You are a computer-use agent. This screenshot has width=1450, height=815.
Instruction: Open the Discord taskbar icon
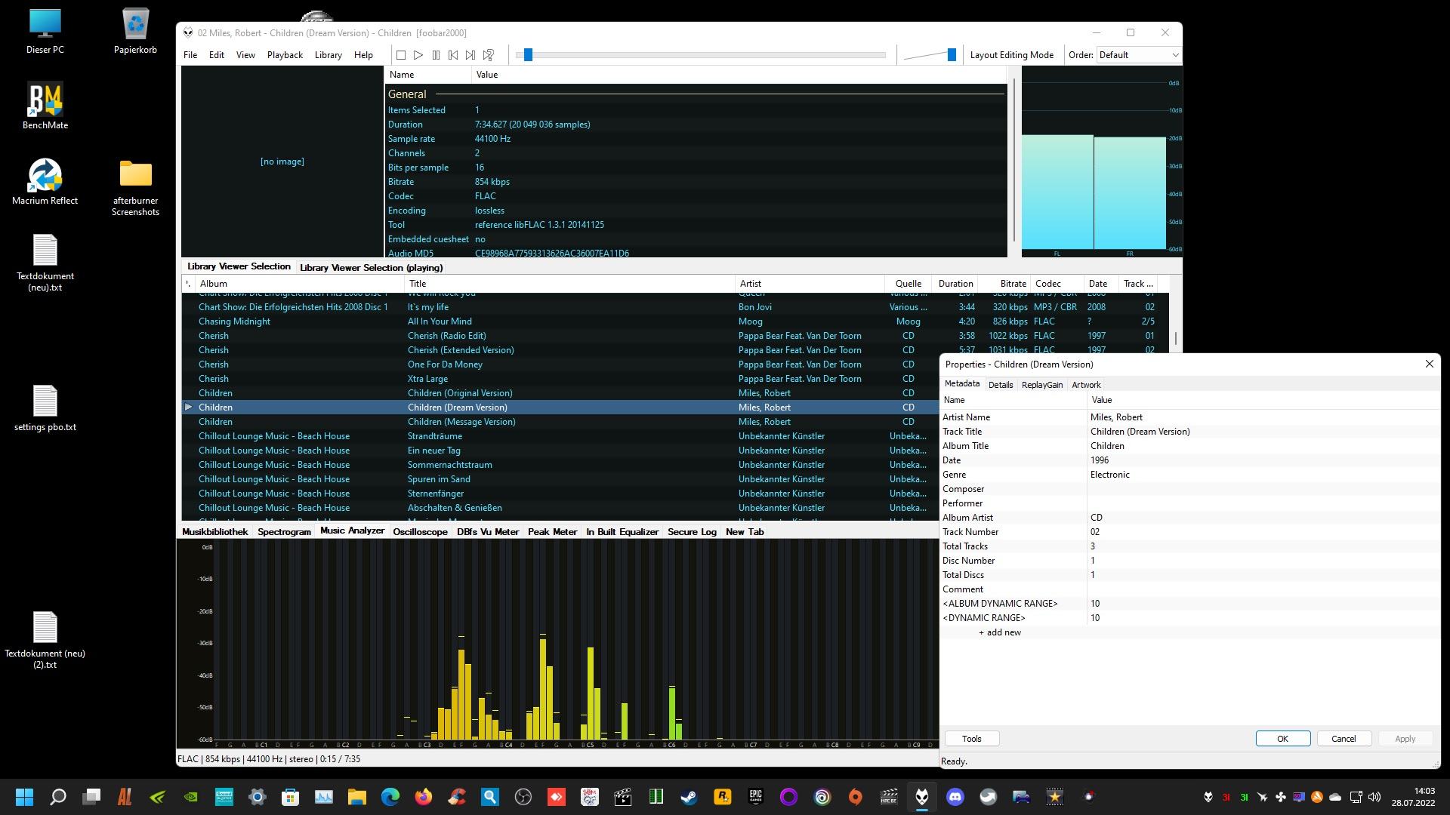click(955, 797)
